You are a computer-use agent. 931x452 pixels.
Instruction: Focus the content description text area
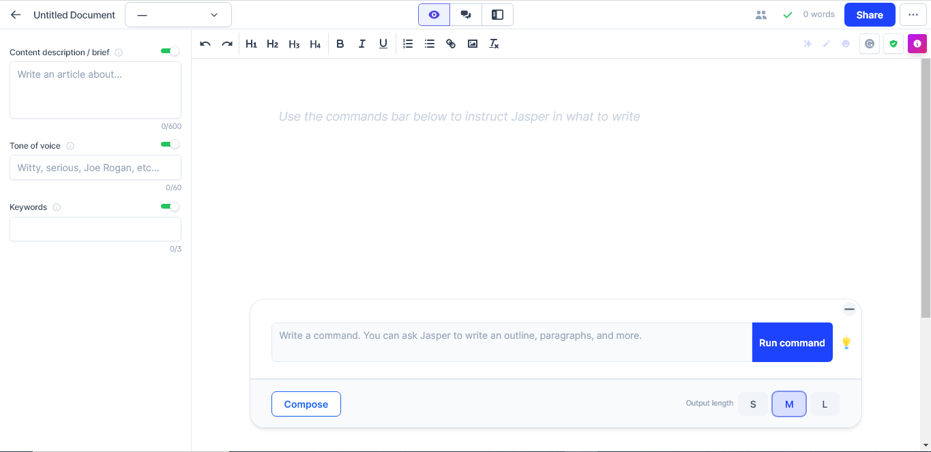tap(95, 90)
